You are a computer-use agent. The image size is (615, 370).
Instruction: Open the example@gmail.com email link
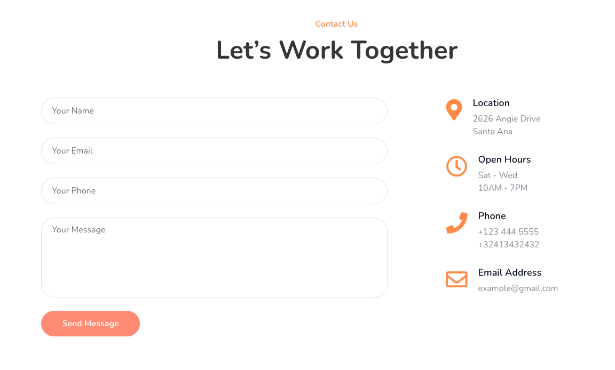(x=518, y=288)
